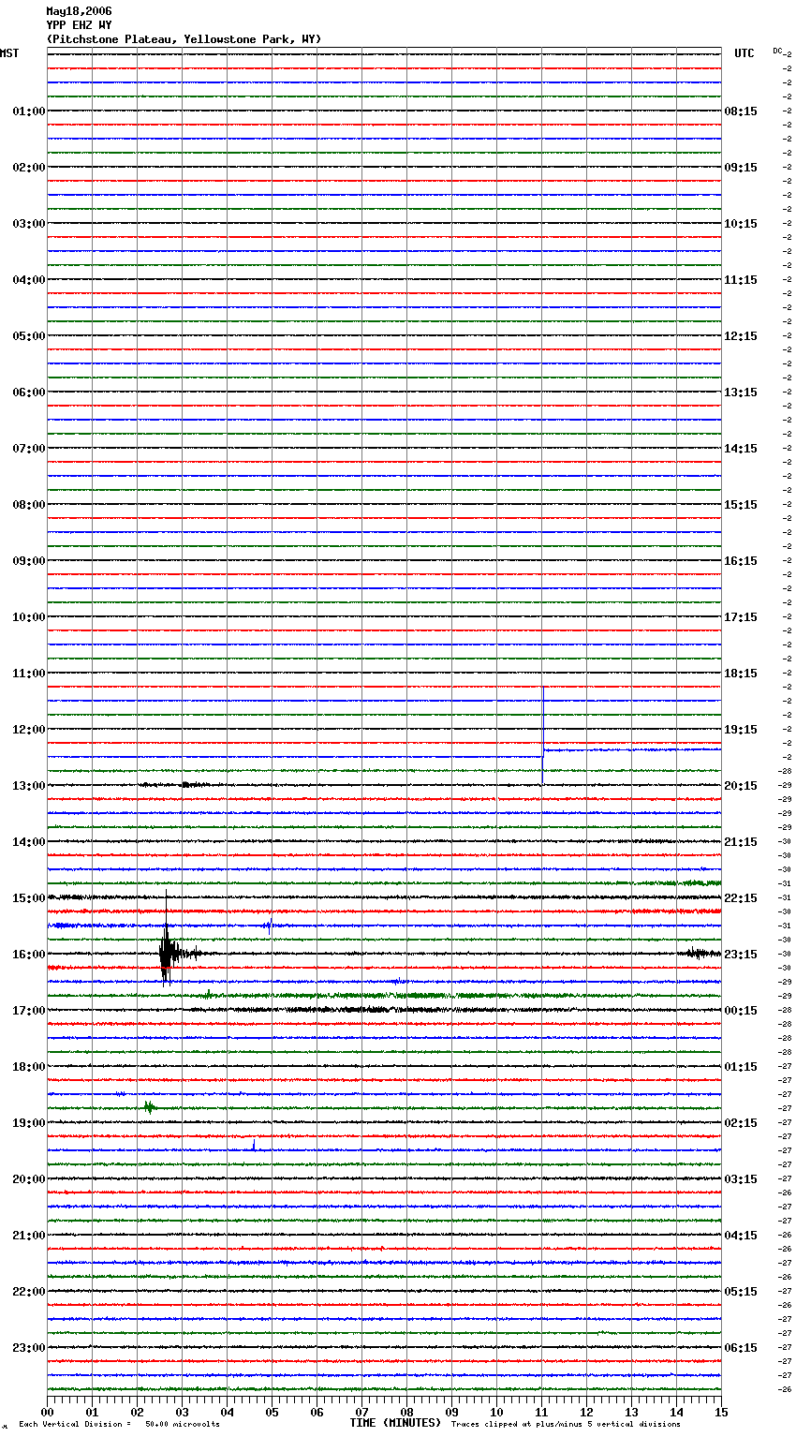Click the 12:15 UTC time label
The height and width of the screenshot is (1437, 796).
pos(741,336)
